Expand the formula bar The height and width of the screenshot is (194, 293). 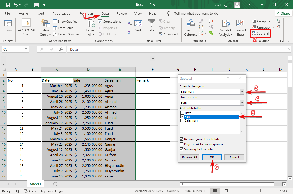pos(289,49)
